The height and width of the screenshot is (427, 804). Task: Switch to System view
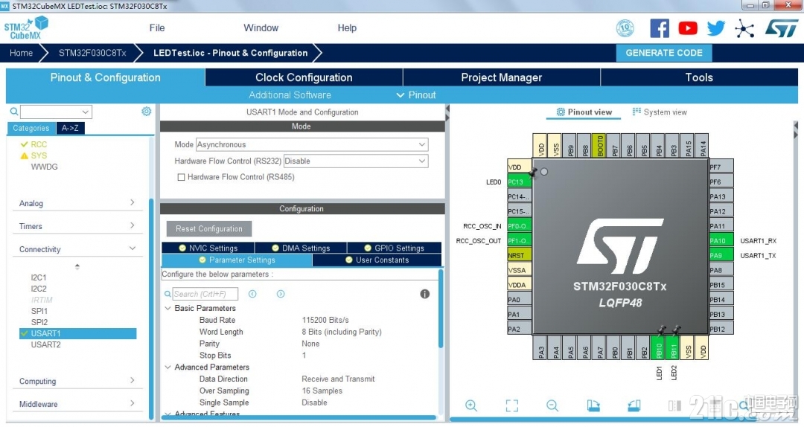coord(660,112)
